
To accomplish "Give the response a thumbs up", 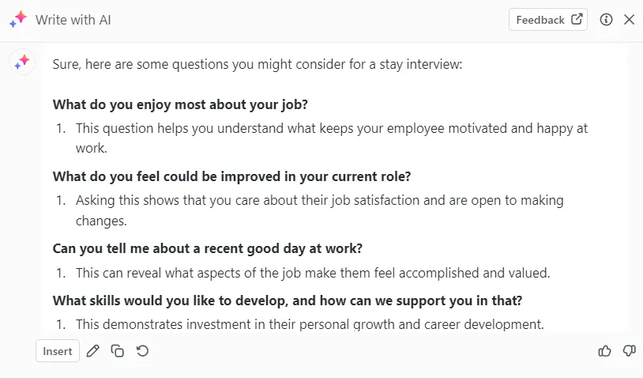I will click(604, 351).
